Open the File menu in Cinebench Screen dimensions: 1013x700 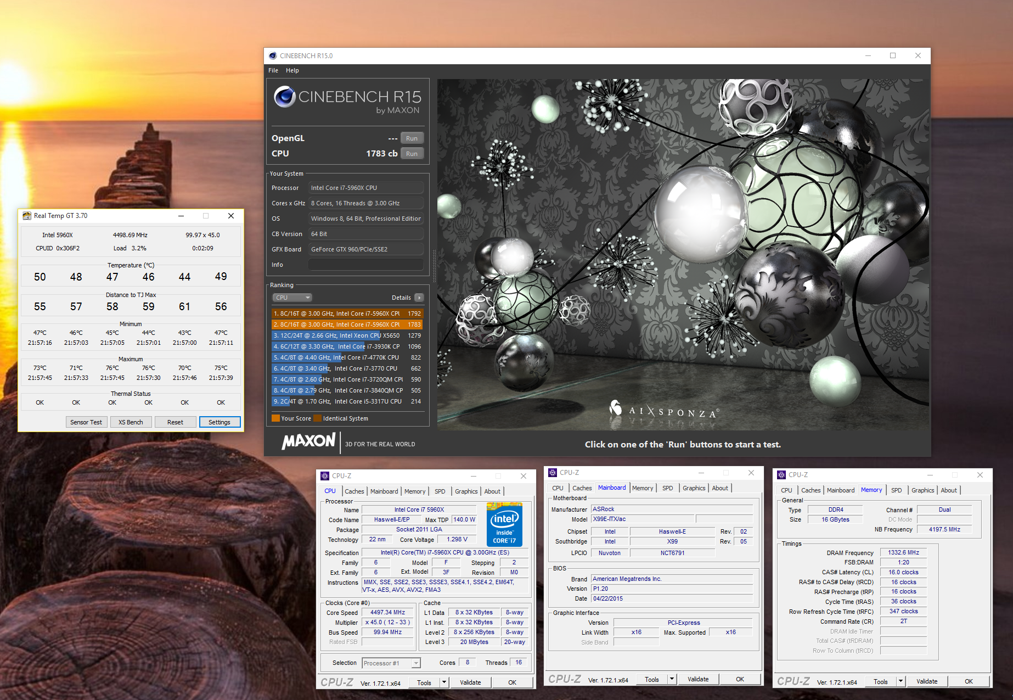273,70
